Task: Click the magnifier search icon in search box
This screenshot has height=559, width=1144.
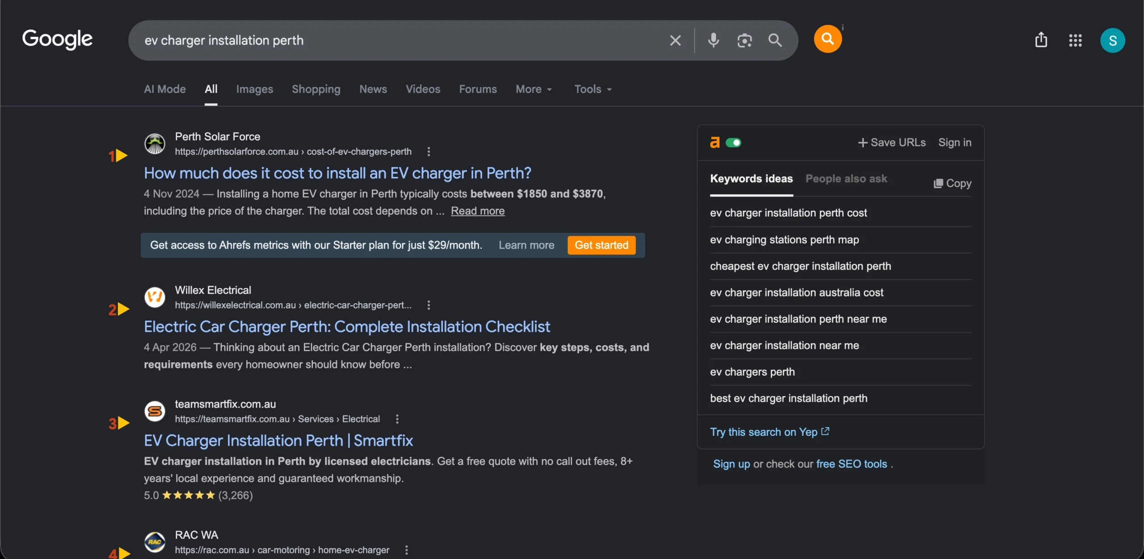Action: coord(775,41)
